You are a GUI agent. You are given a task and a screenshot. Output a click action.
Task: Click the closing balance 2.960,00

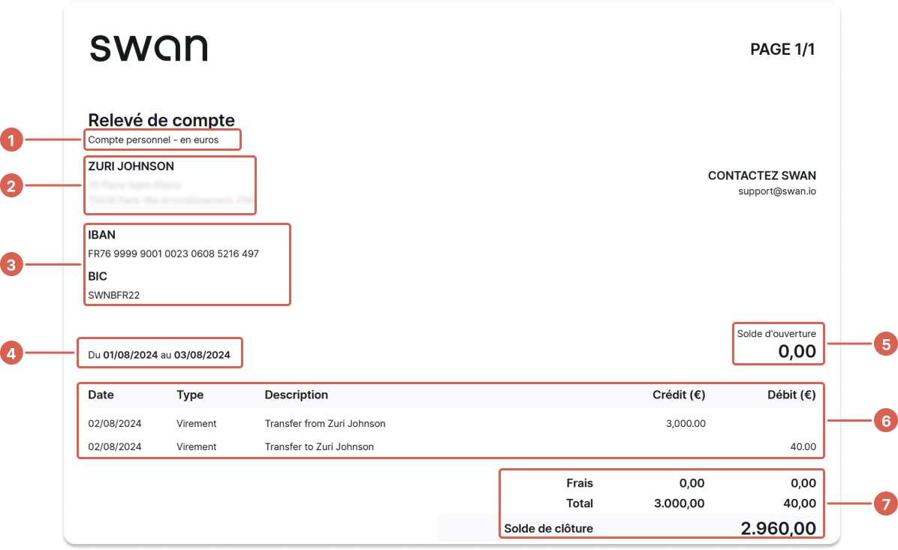pyautogui.click(x=779, y=528)
